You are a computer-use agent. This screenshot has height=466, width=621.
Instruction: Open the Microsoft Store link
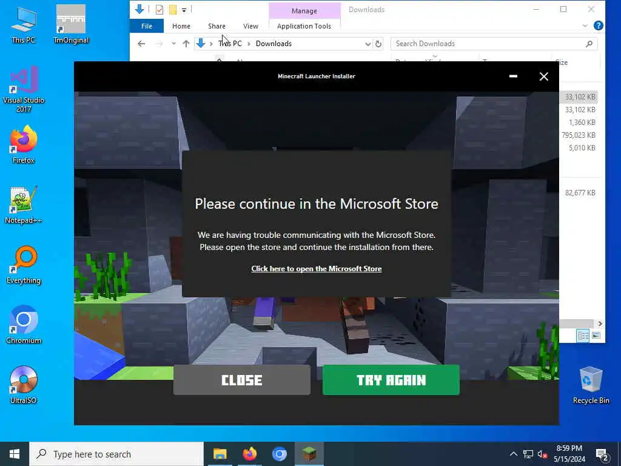pyautogui.click(x=317, y=269)
